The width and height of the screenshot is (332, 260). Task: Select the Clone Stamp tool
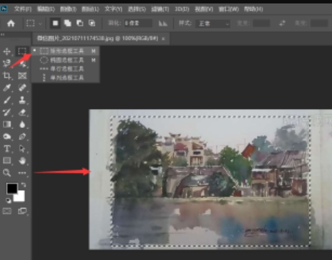23,100
